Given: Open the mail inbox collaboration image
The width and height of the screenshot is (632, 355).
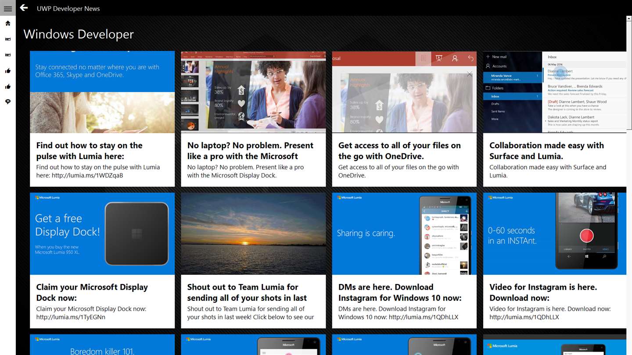Looking at the screenshot, I should click(555, 92).
